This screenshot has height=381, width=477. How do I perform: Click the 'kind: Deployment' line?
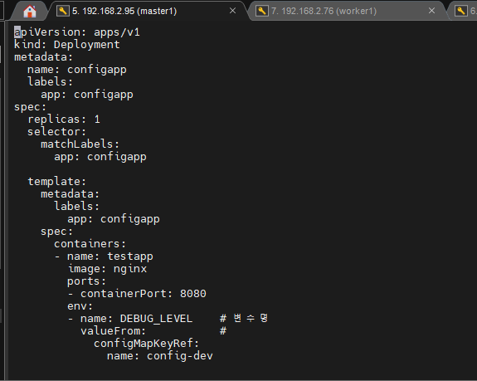pyautogui.click(x=67, y=45)
